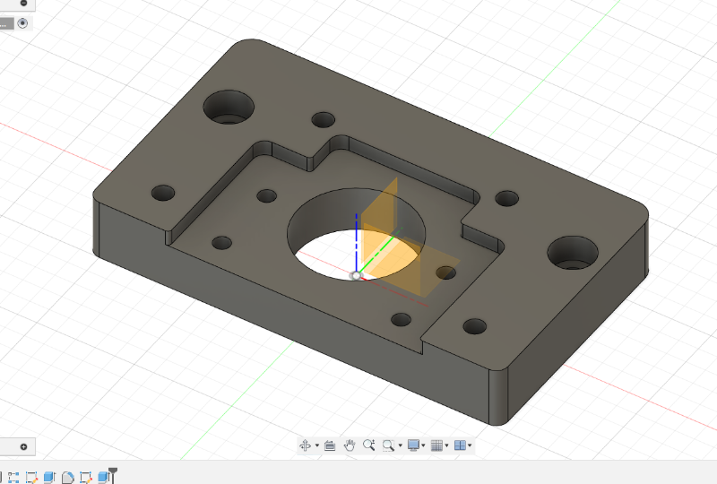Select the Orbit tool in navigation bar
Screen dimensions: 717x484
[305, 445]
